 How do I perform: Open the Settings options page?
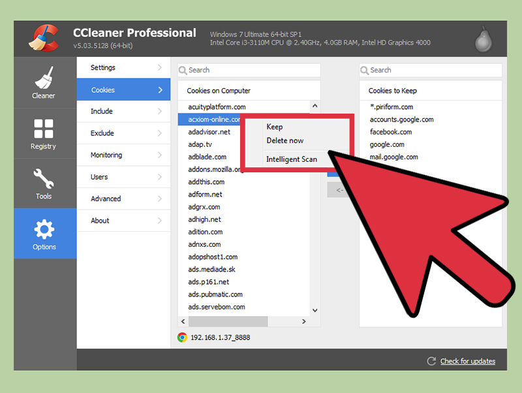point(123,68)
